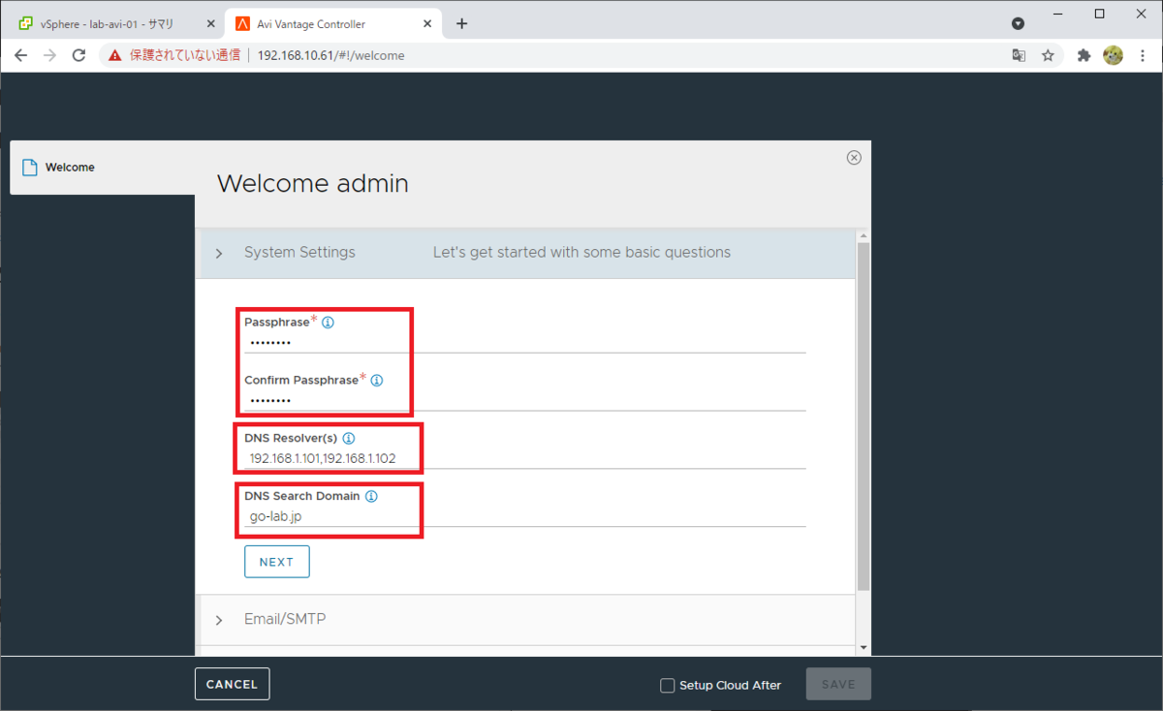Viewport: 1163px width, 711px height.
Task: Bookmark this page with star icon
Action: [1048, 55]
